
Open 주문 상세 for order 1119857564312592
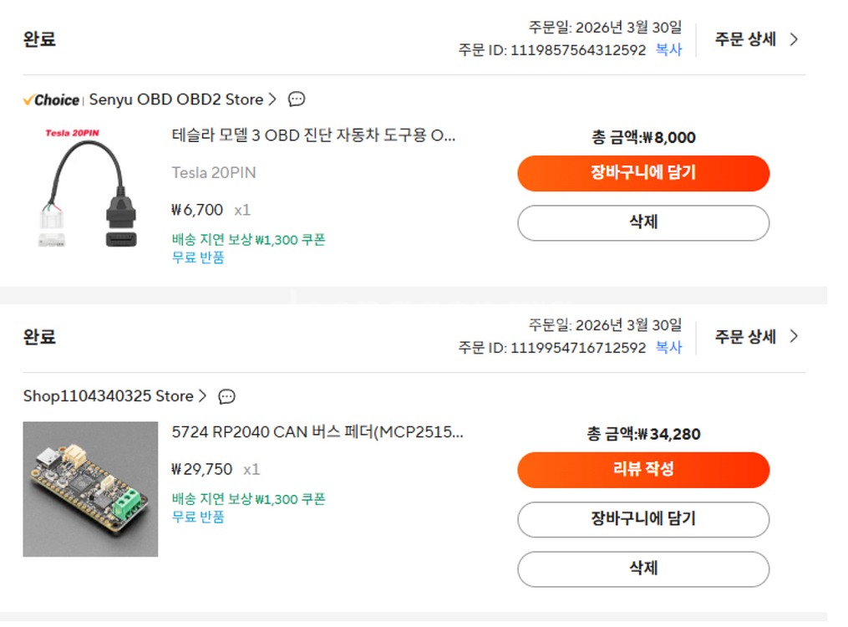click(756, 39)
